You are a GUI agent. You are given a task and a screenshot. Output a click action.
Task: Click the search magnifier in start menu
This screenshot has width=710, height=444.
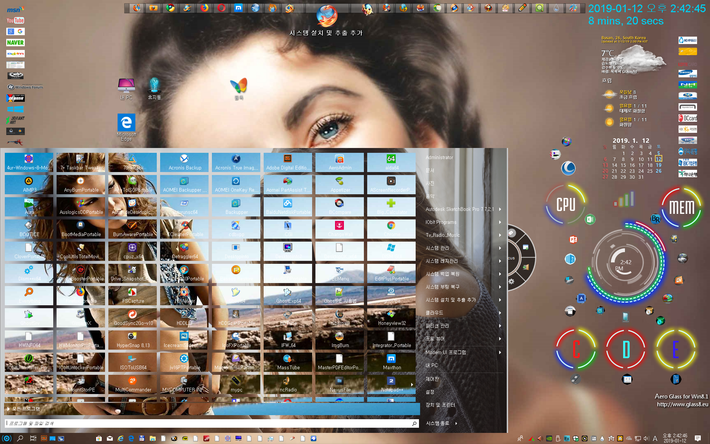pyautogui.click(x=415, y=424)
